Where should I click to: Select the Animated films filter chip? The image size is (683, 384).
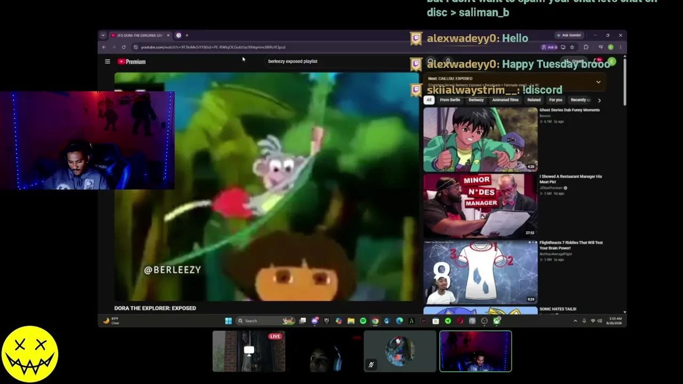[505, 100]
